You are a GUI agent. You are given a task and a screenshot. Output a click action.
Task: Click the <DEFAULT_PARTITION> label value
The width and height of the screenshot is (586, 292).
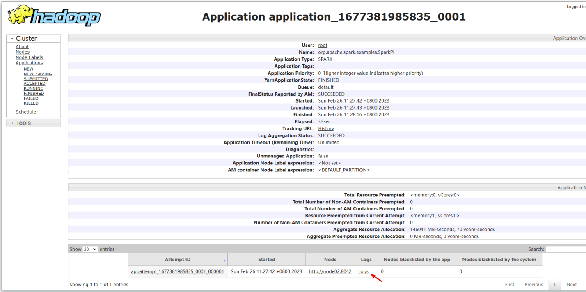[x=344, y=170]
